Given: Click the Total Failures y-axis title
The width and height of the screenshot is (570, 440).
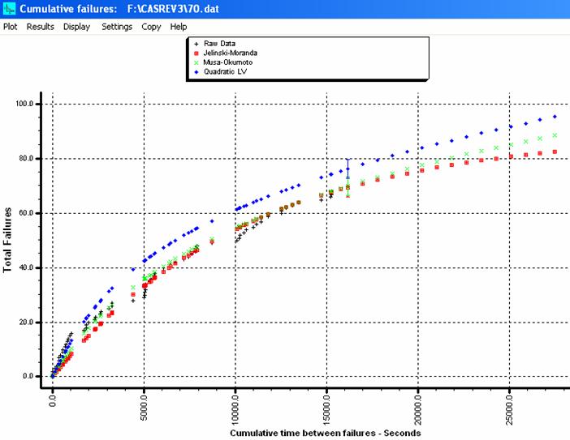Looking at the screenshot, I should (8, 241).
